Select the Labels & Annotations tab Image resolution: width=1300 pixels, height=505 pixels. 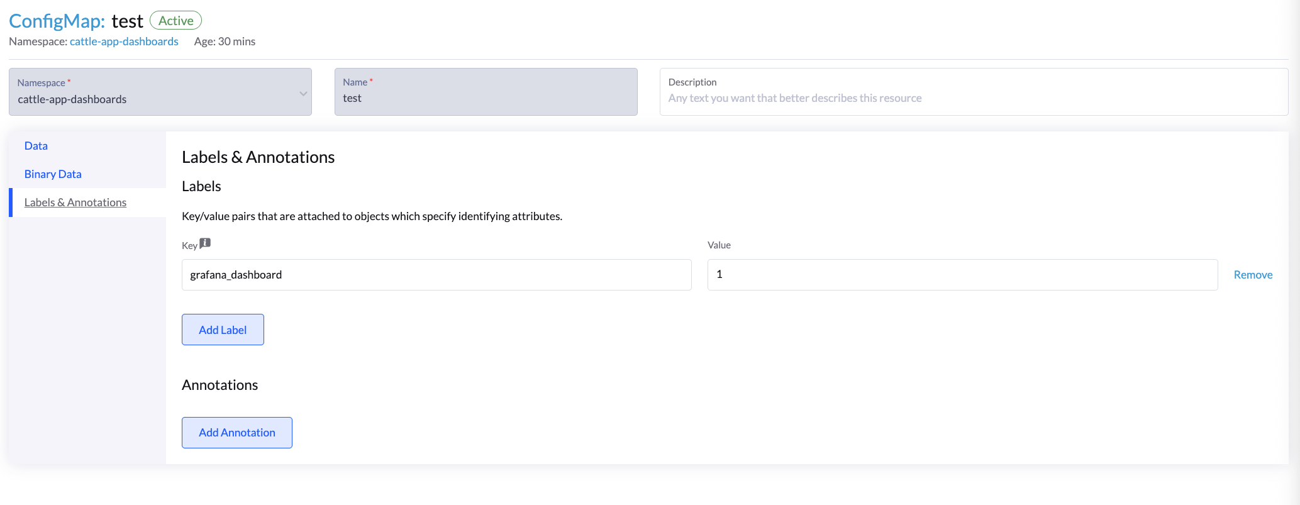75,203
